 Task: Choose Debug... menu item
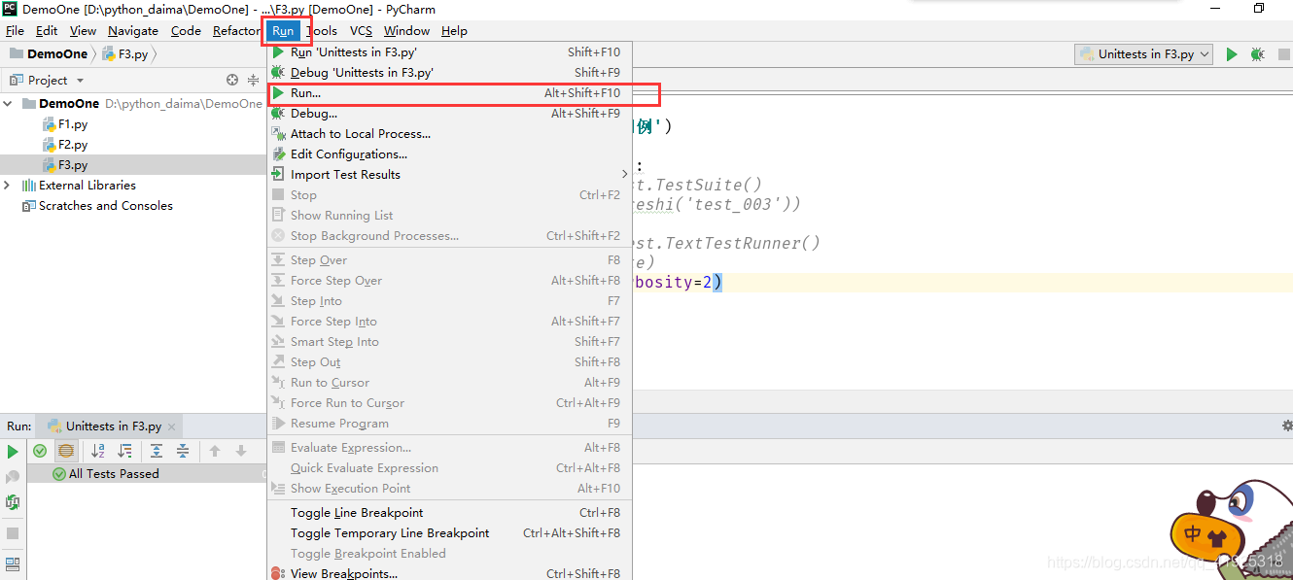click(x=450, y=114)
